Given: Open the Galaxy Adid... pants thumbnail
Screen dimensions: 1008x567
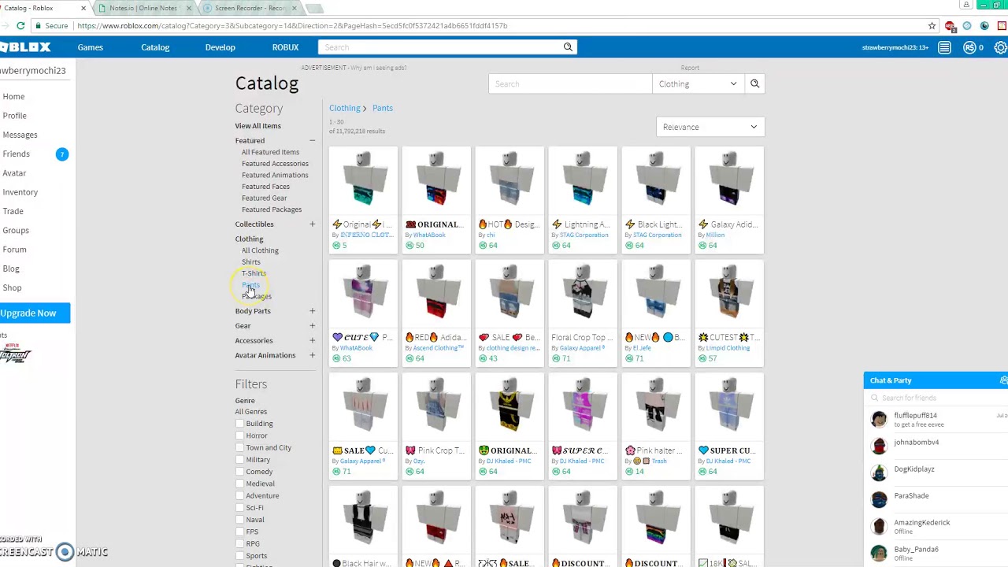Looking at the screenshot, I should coord(729,181).
